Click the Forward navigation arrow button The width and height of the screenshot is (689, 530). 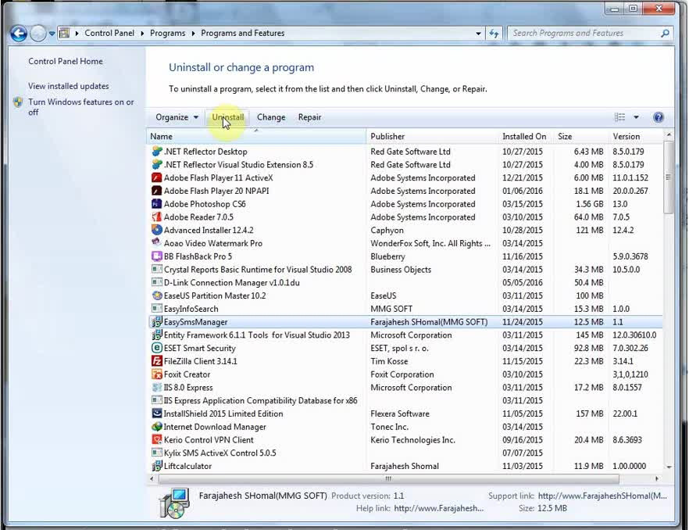pyautogui.click(x=38, y=34)
